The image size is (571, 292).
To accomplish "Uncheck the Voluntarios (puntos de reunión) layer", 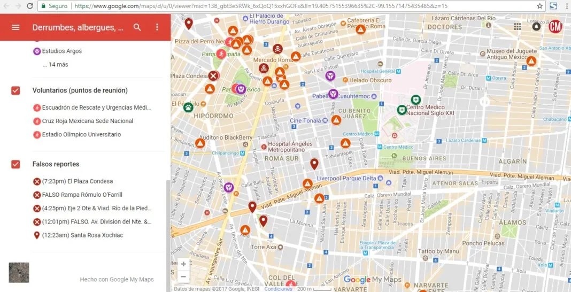I will click(x=16, y=91).
